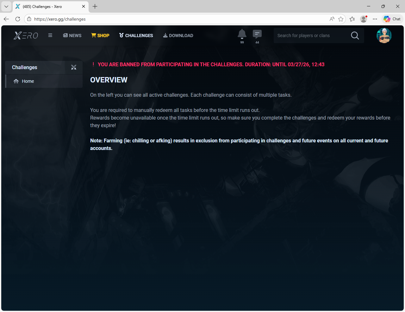Screen dimensions: 405x312
Task: Refresh the page
Action: tap(18, 19)
